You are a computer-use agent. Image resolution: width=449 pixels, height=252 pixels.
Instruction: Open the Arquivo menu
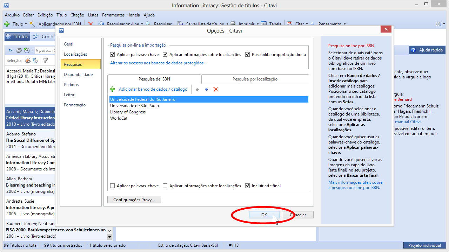click(12, 15)
